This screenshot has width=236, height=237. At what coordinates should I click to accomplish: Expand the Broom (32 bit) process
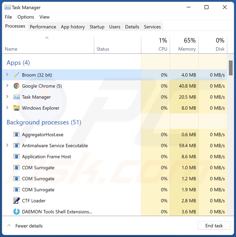pos(7,75)
